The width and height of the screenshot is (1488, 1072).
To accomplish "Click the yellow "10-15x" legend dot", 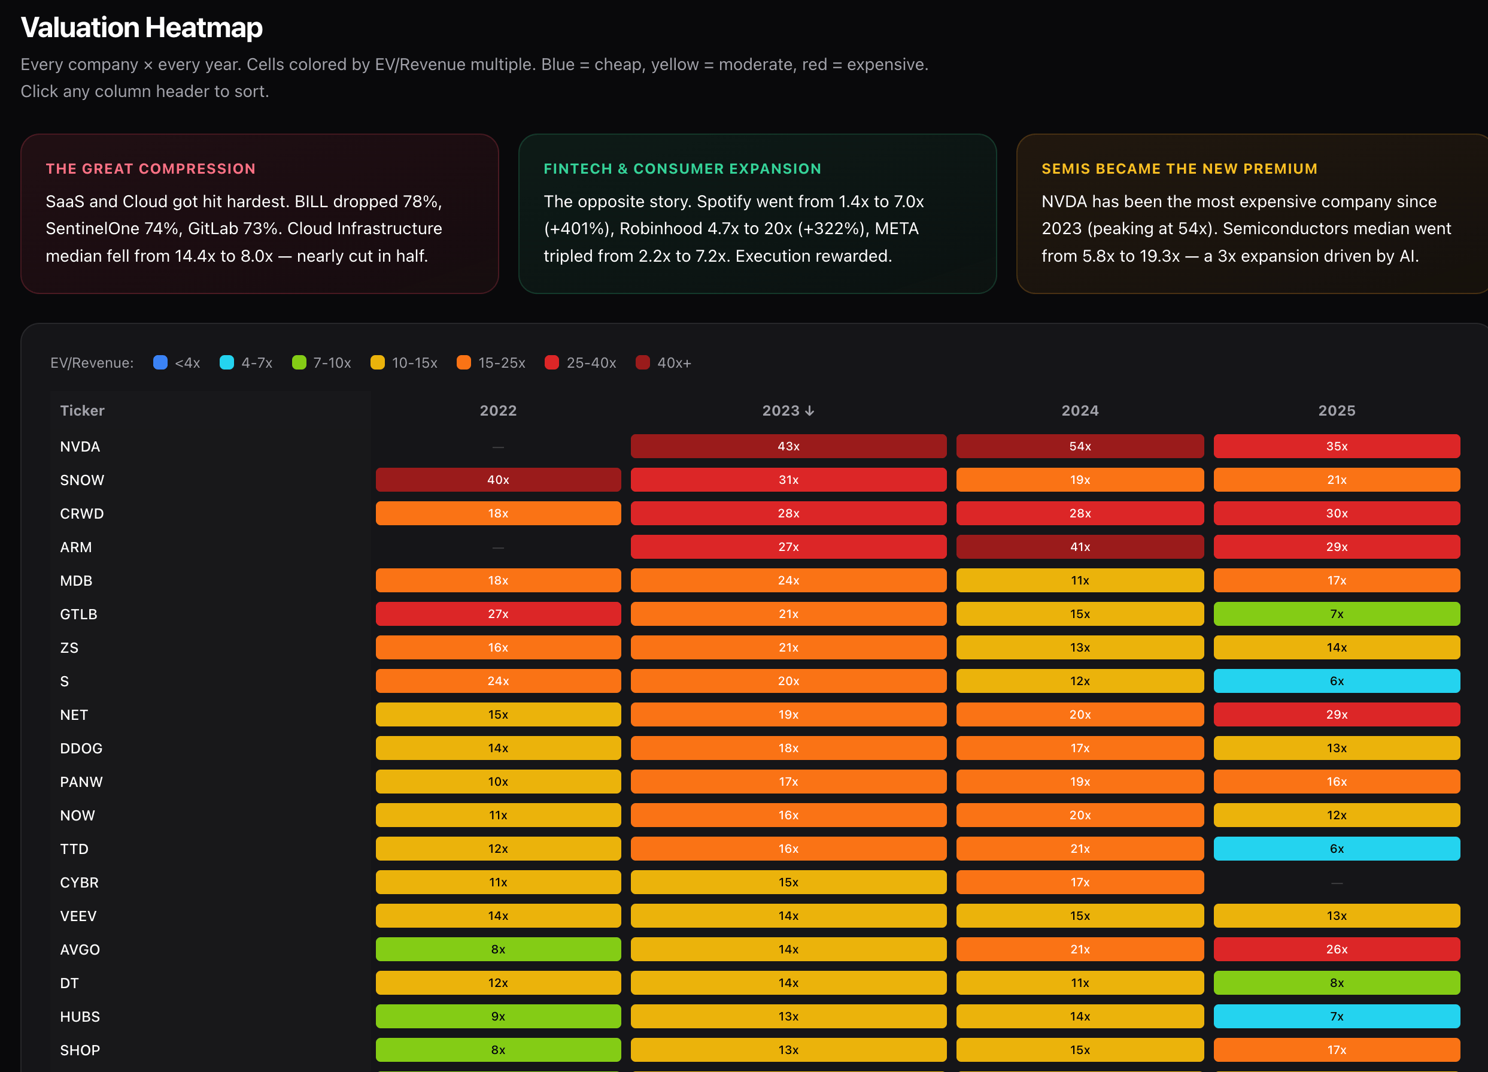I will point(377,362).
